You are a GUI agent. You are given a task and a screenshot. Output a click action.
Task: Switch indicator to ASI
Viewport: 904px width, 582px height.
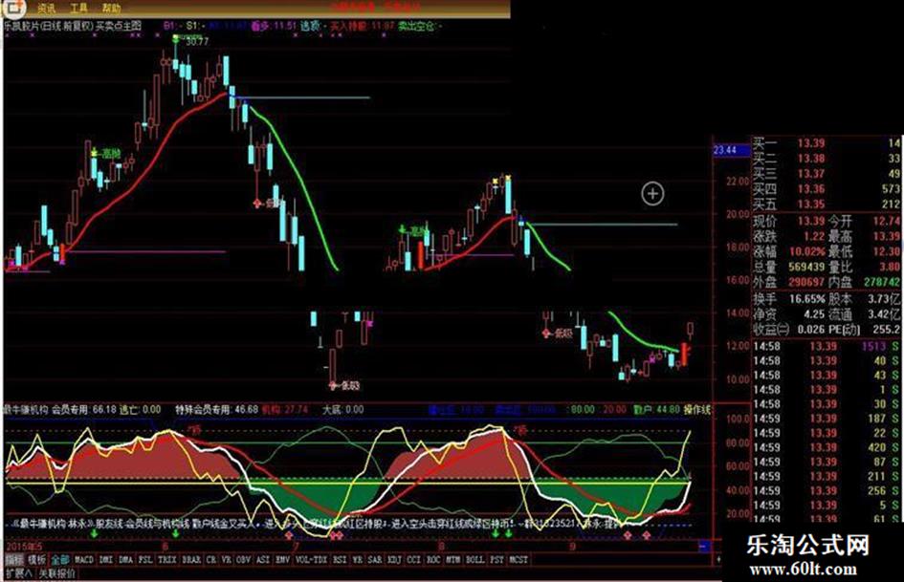pyautogui.click(x=263, y=559)
